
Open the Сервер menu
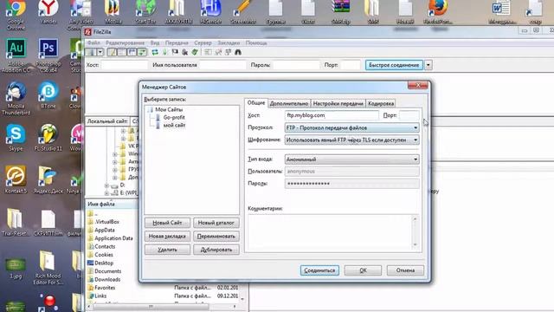pyautogui.click(x=203, y=42)
